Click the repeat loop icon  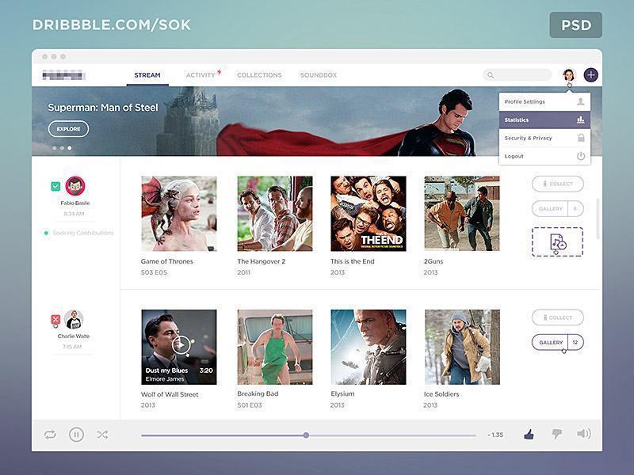click(50, 435)
